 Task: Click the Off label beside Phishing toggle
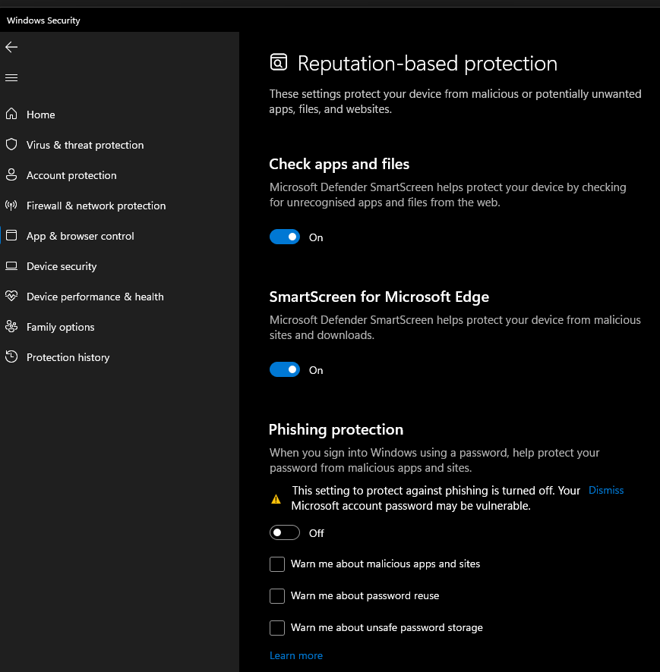coord(316,533)
